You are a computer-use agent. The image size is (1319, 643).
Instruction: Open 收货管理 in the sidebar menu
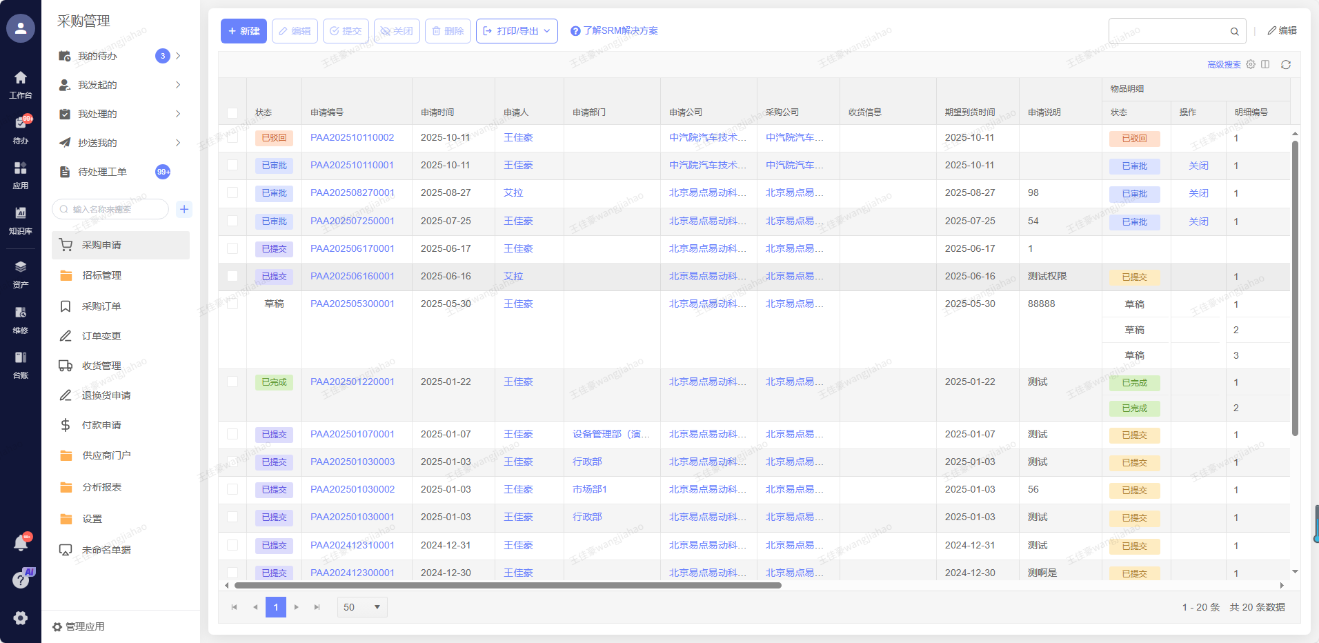click(101, 366)
